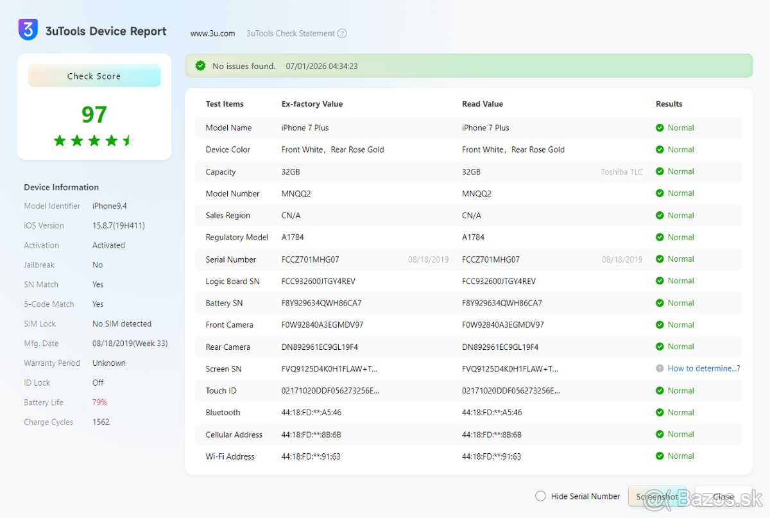Click the Normal check icon for Model Number
The width and height of the screenshot is (770, 518).
[660, 193]
